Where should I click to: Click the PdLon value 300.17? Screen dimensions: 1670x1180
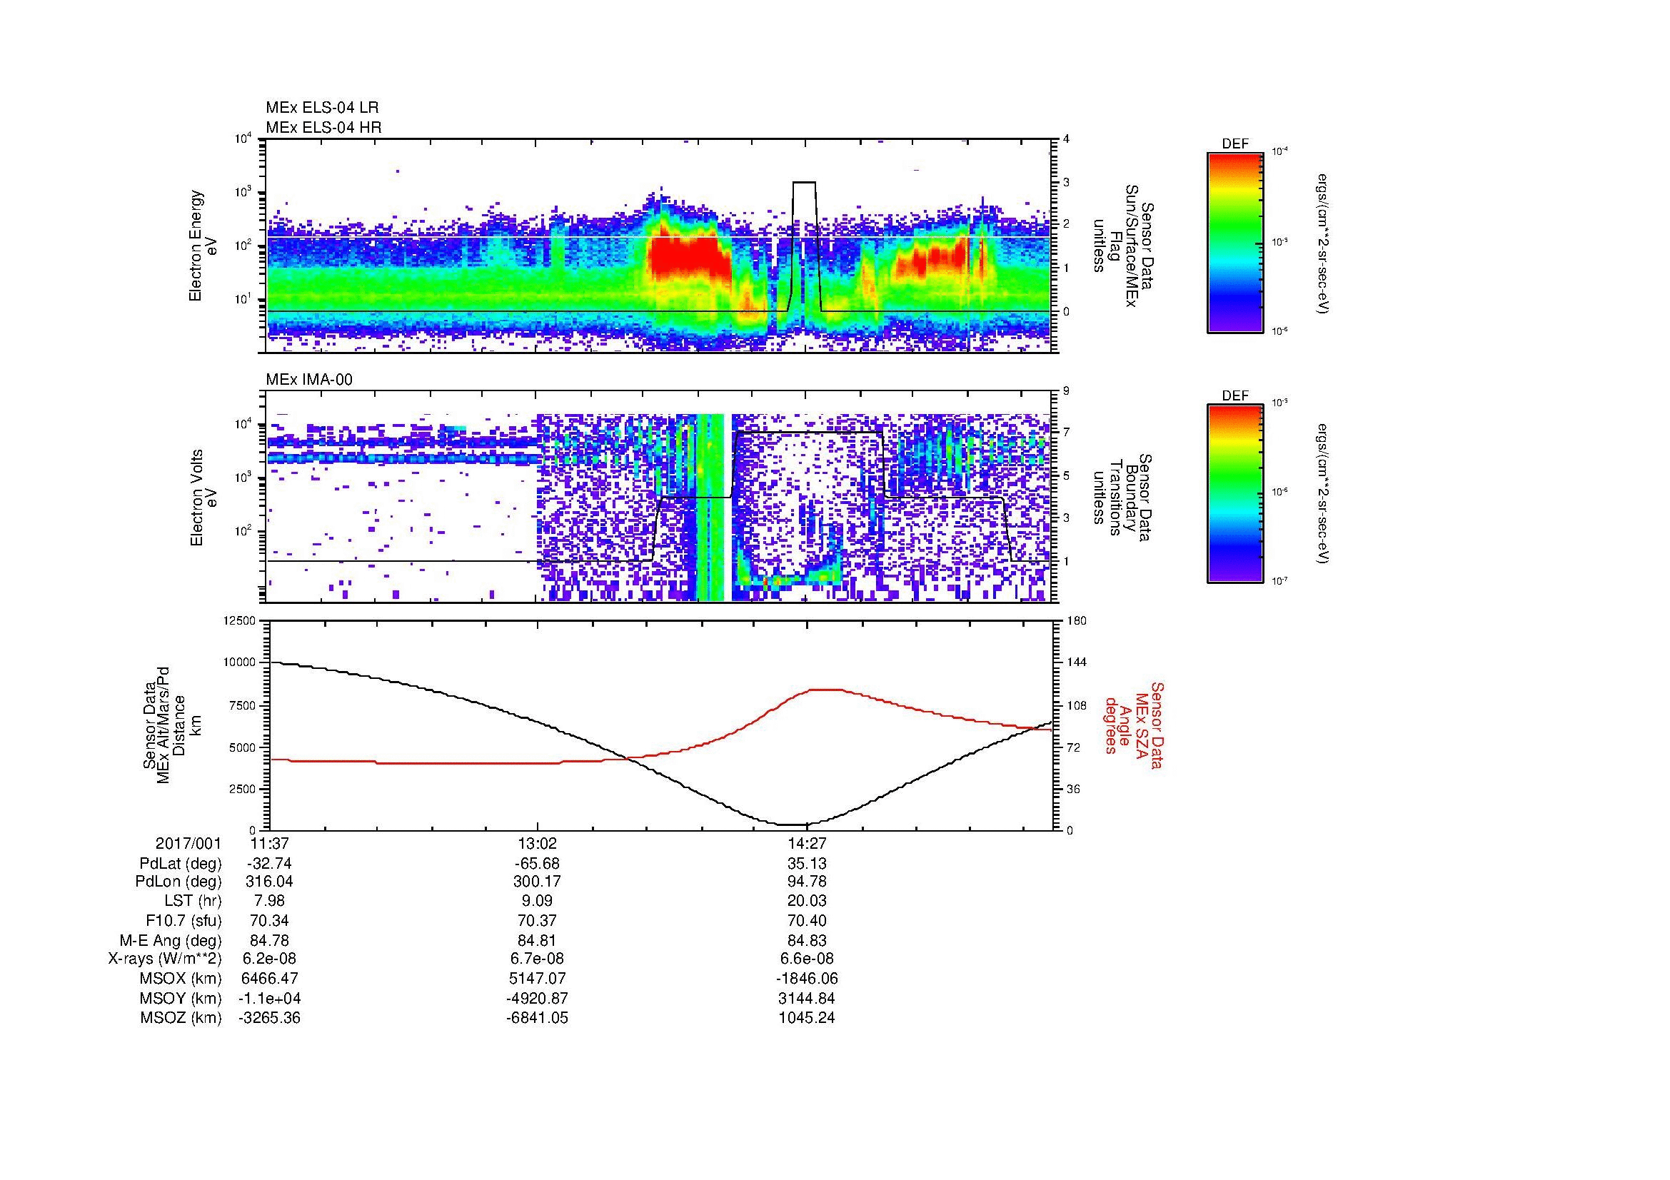click(537, 882)
